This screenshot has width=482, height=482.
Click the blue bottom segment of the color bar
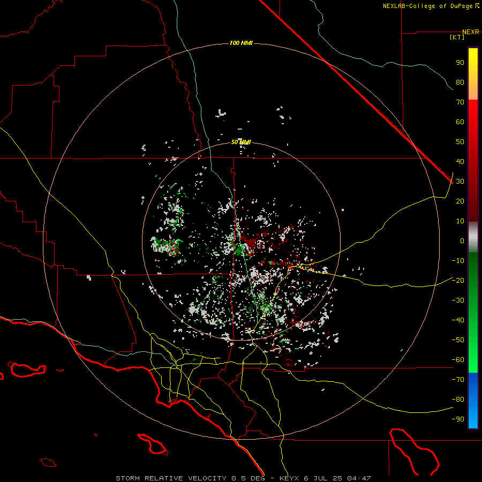tap(473, 401)
